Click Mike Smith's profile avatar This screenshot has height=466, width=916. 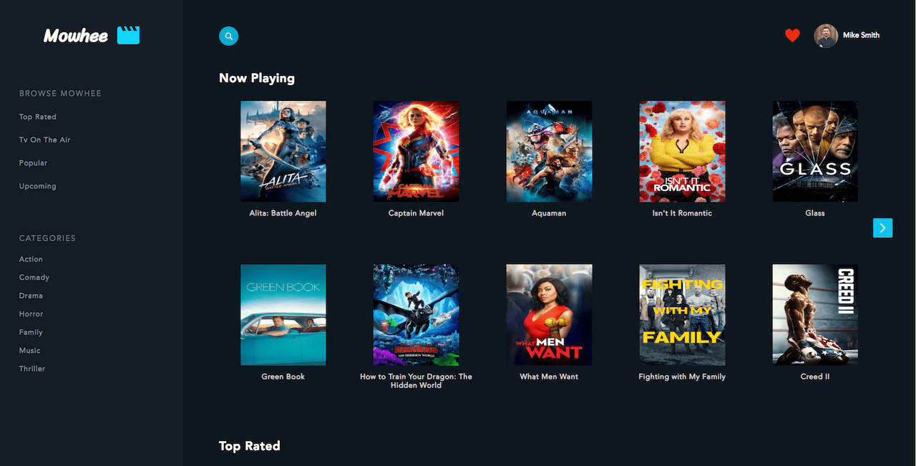(x=826, y=36)
